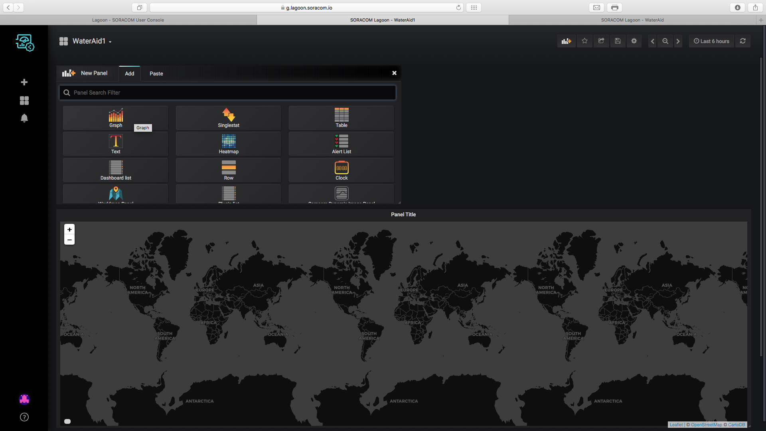Switch to the Paste tab
The width and height of the screenshot is (766, 431).
tap(156, 73)
